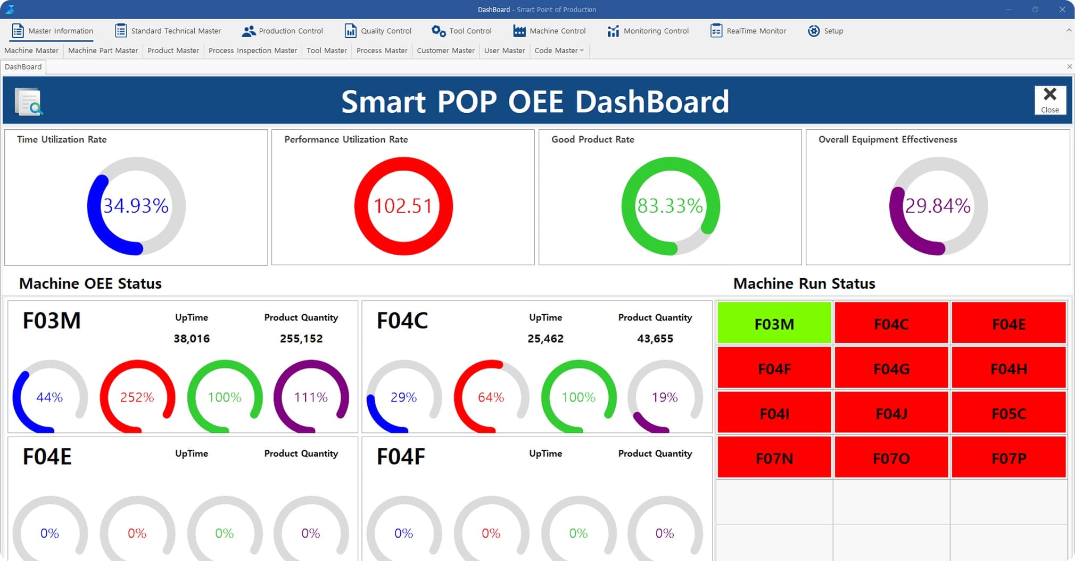Viewport: 1075px width, 561px height.
Task: Select Standard Technical Master
Action: [x=168, y=31]
